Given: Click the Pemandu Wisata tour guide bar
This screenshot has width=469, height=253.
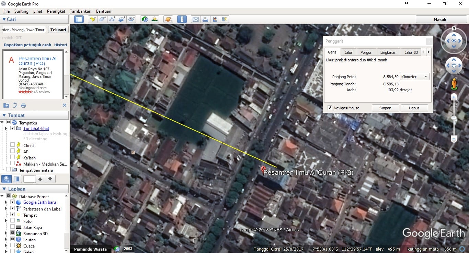Looking at the screenshot, I should click(91, 249).
